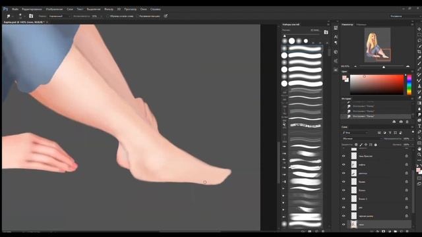Image resolution: width=422 pixels, height=237 pixels.
Task: Select the Eraser tool
Action: pyautogui.click(x=419, y=97)
